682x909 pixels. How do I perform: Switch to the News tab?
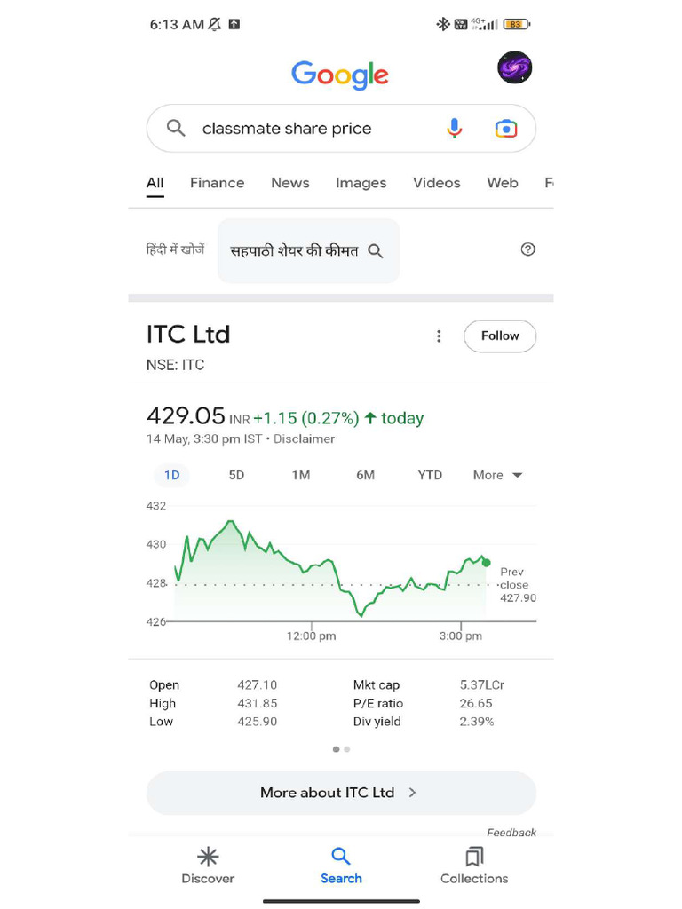pyautogui.click(x=290, y=183)
